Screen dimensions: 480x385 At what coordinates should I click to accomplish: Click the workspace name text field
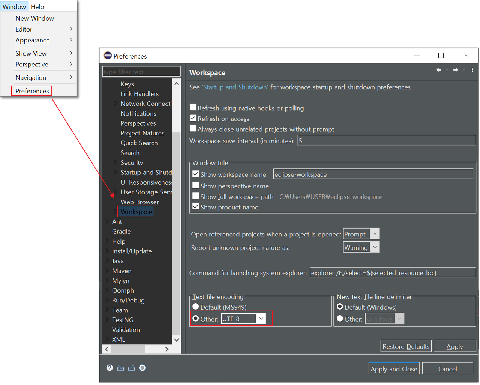point(373,174)
